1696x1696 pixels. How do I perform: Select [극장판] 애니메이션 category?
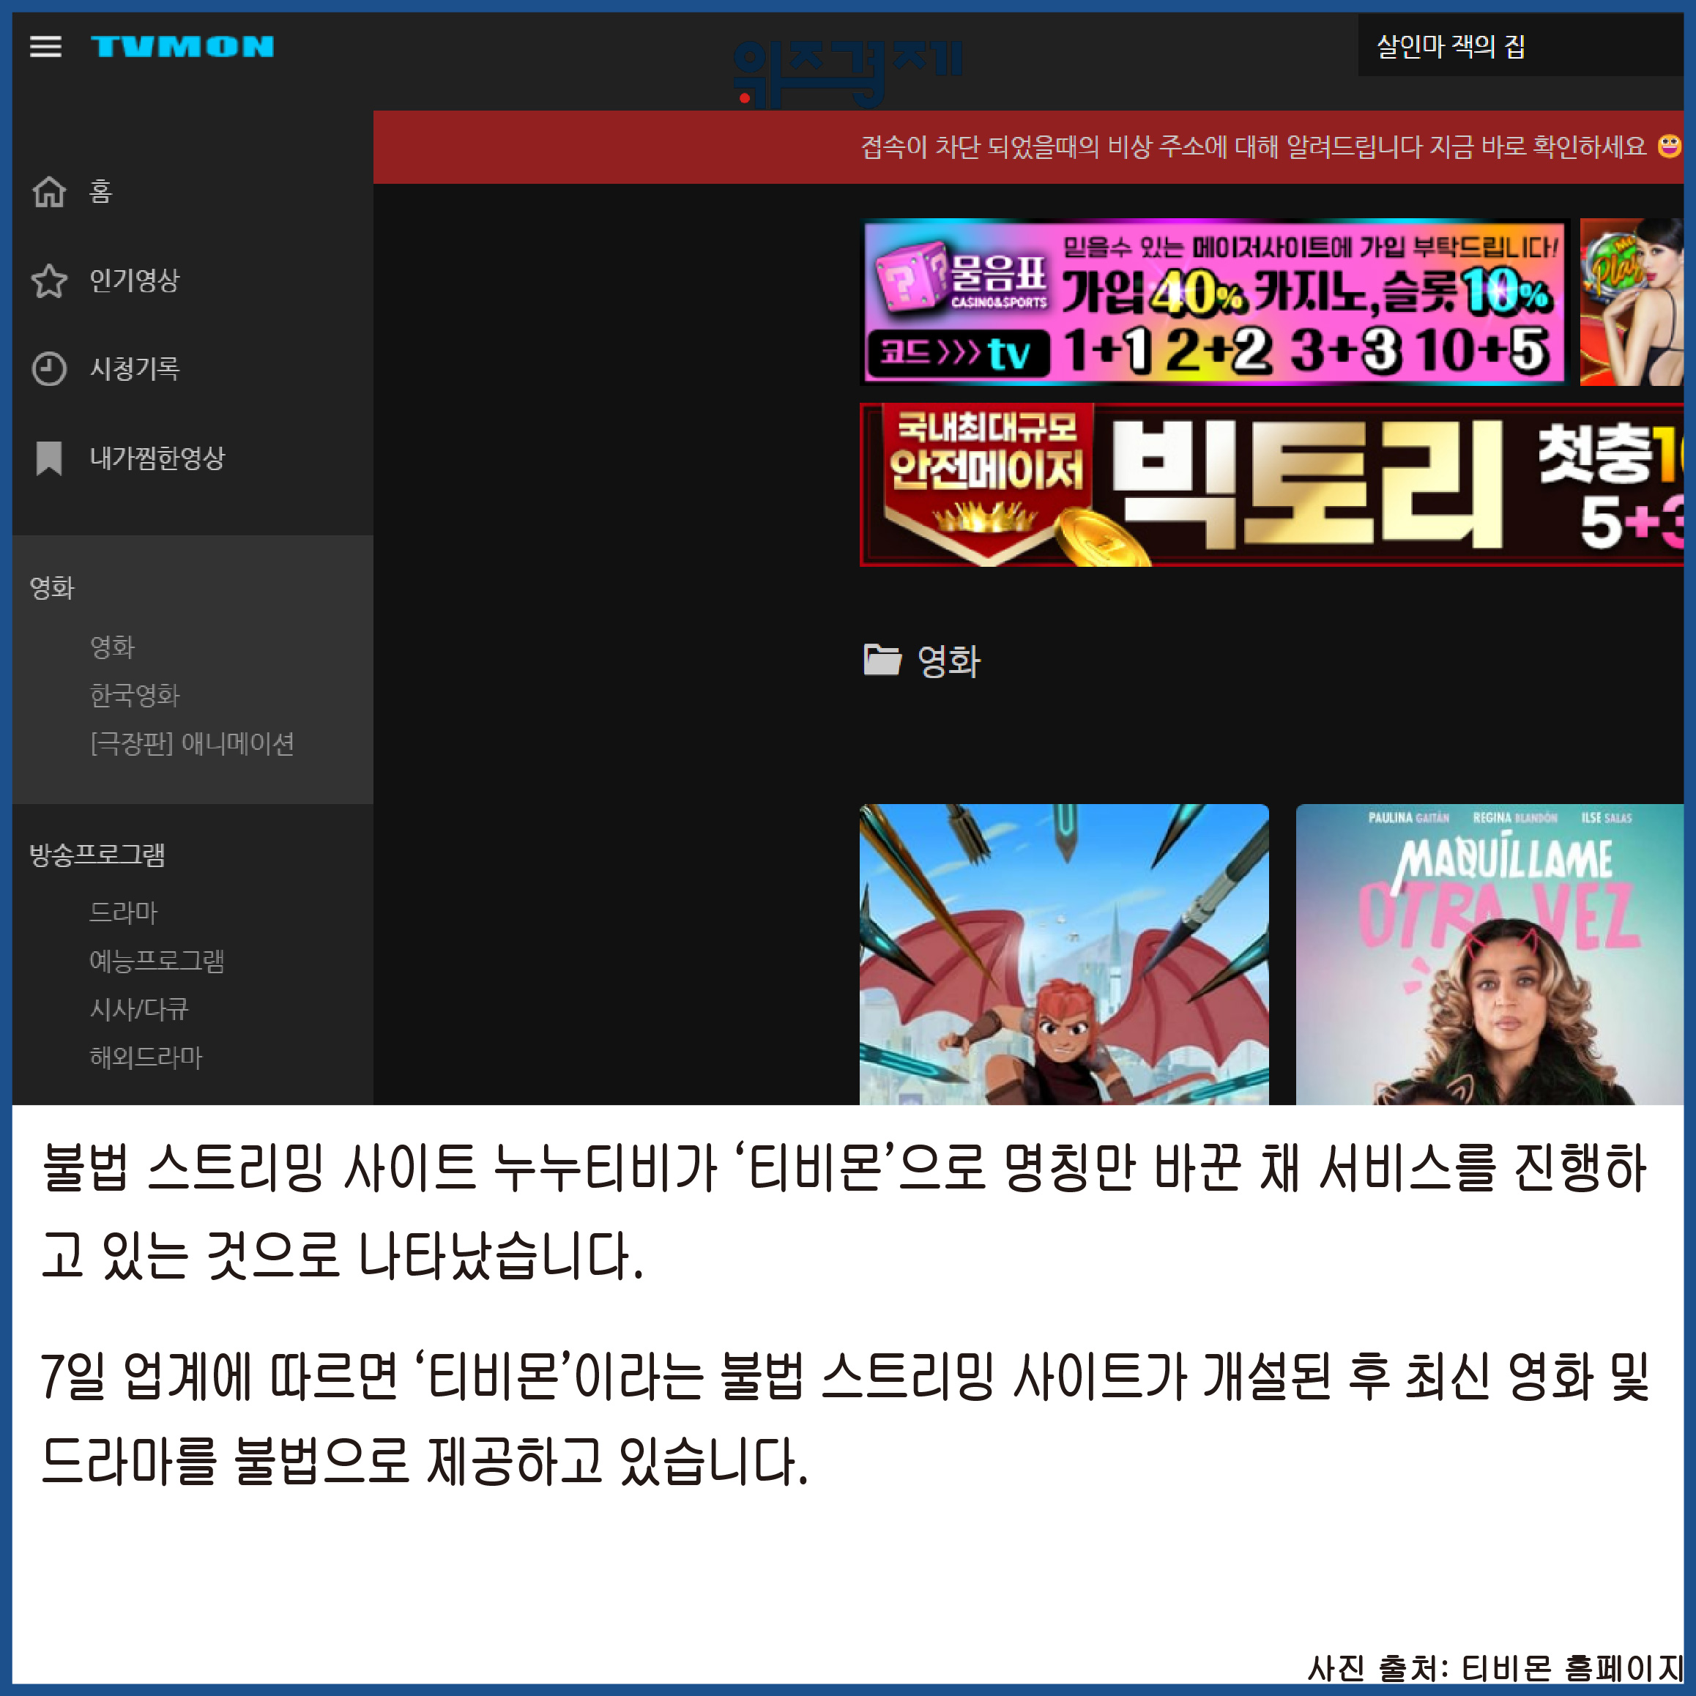click(x=191, y=743)
